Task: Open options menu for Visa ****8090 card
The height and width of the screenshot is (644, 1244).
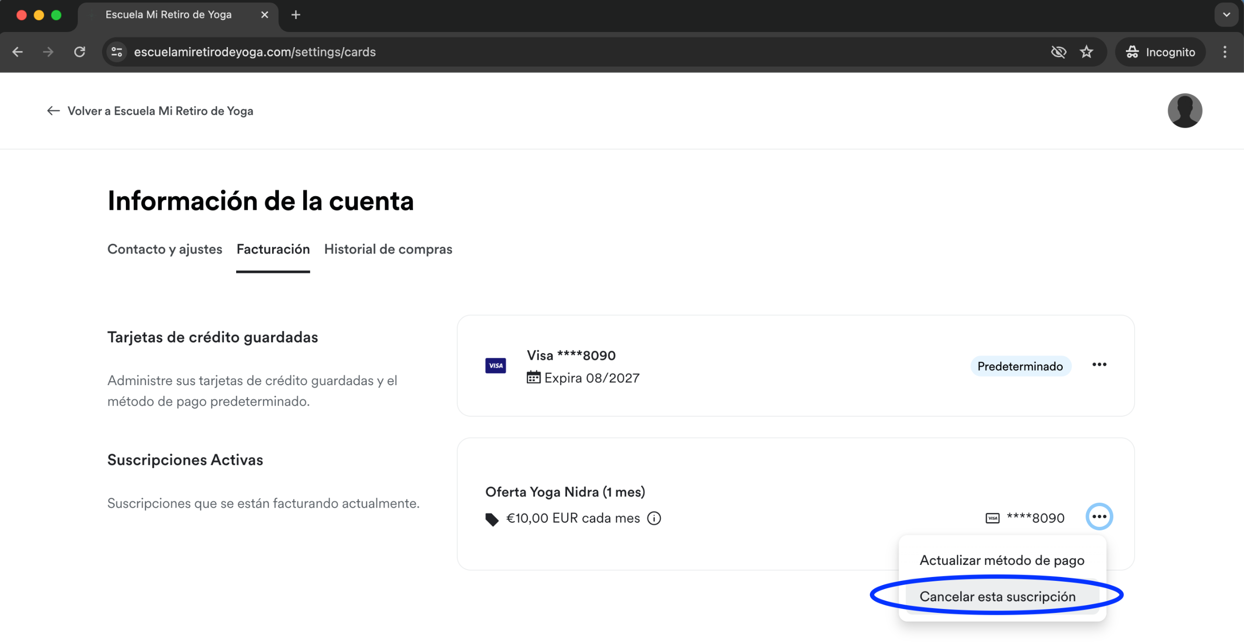Action: pyautogui.click(x=1099, y=365)
